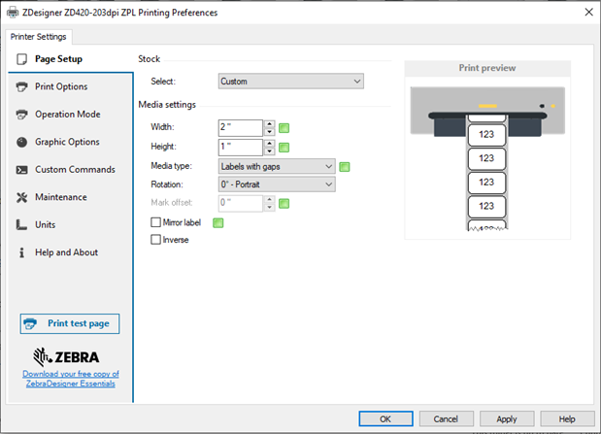This screenshot has height=434, width=601.
Task: Click the green indicator beside Mirror label
Action: [217, 222]
